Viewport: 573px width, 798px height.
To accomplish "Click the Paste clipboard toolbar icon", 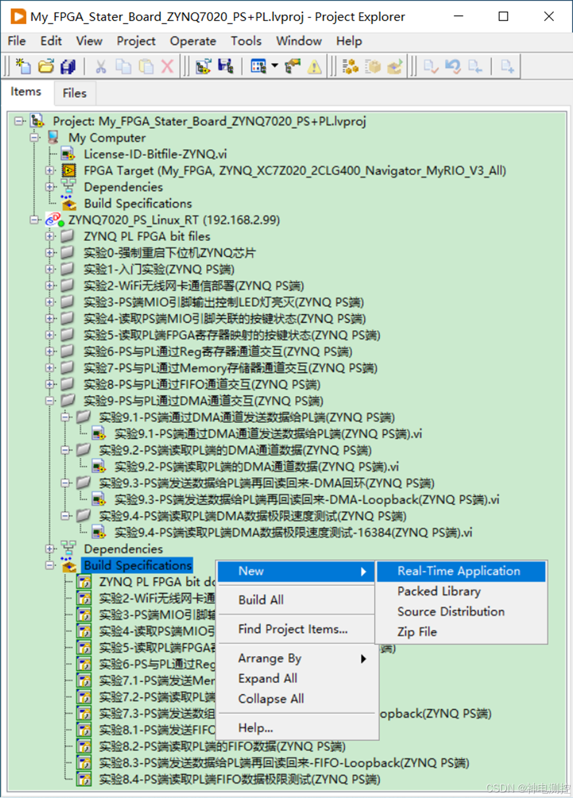I will pos(146,66).
